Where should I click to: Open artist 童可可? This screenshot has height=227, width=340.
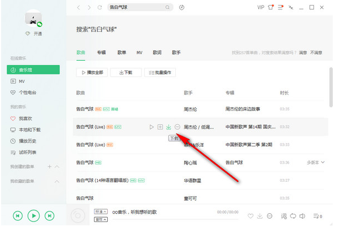tap(190, 198)
